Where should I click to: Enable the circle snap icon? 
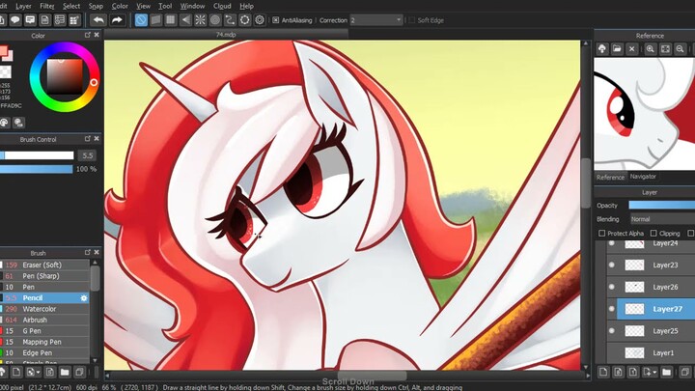coord(215,20)
